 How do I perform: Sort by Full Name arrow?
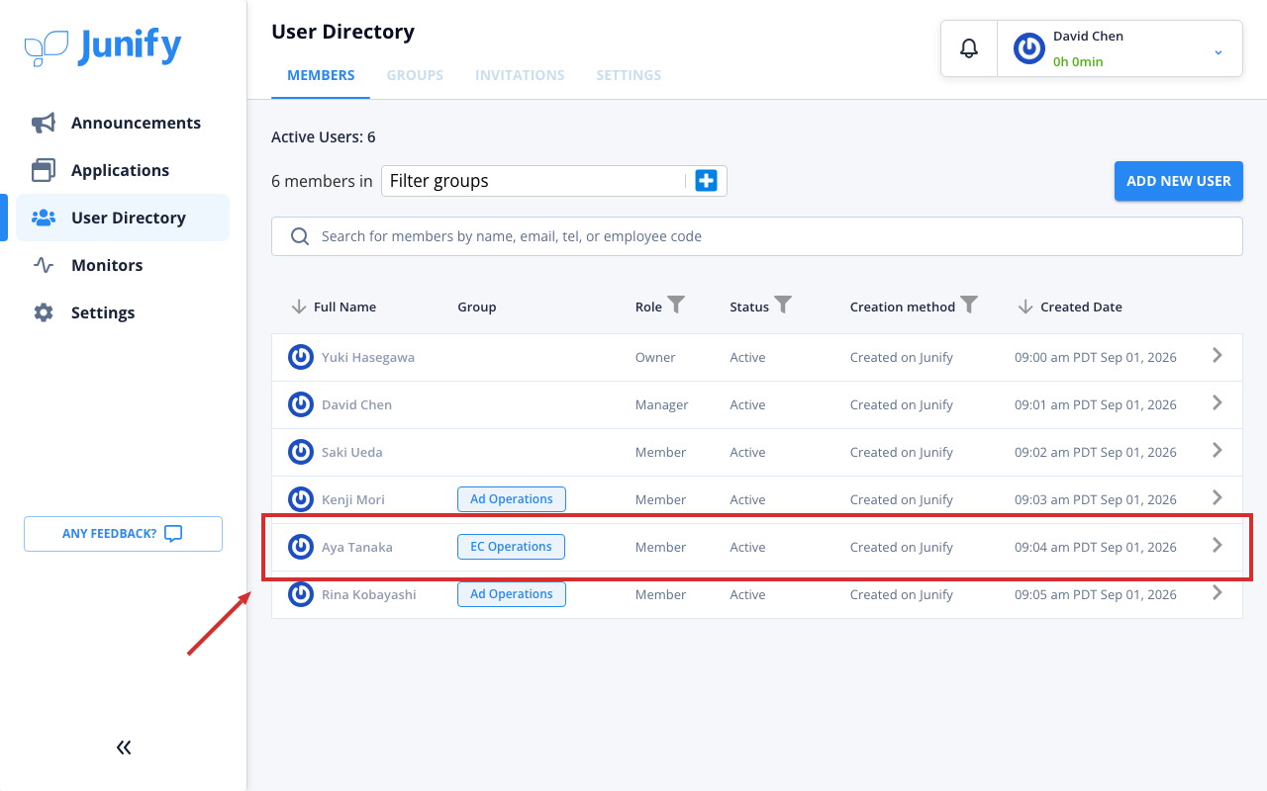(x=299, y=307)
